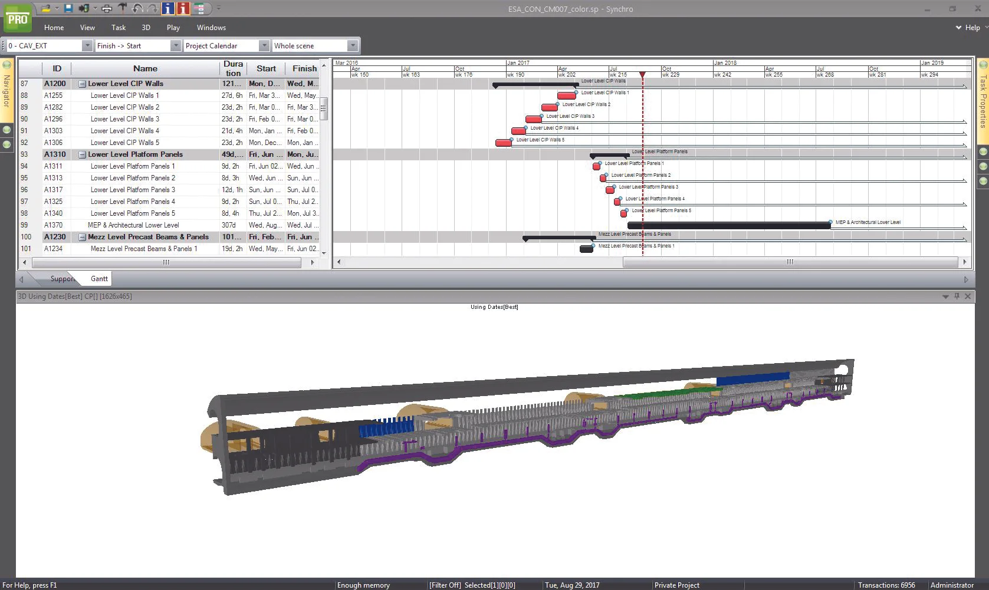Image resolution: width=989 pixels, height=590 pixels.
Task: Select task ID A1306
Action: (x=53, y=143)
